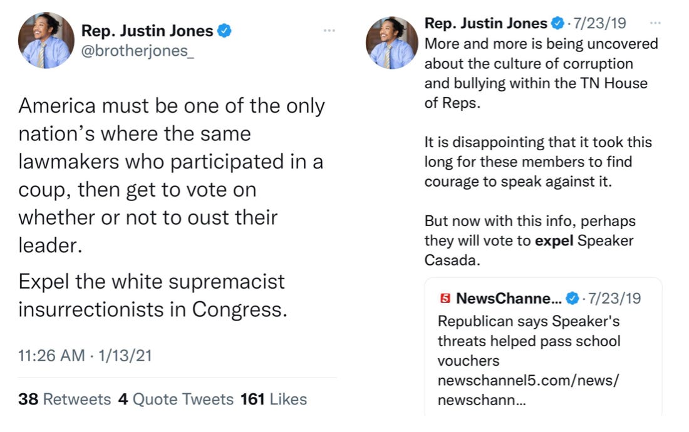The image size is (689, 432).
Task: Open the @brotherjones_ handle link
Action: [x=138, y=51]
